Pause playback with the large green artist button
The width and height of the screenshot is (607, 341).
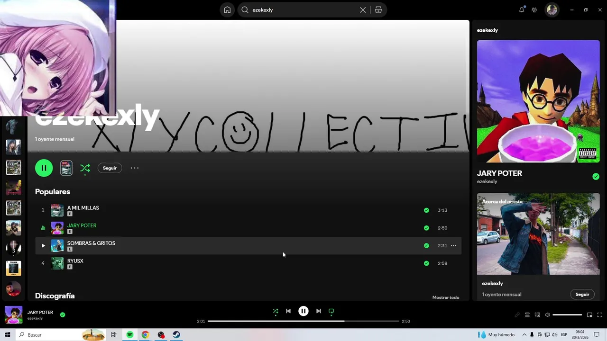point(44,168)
